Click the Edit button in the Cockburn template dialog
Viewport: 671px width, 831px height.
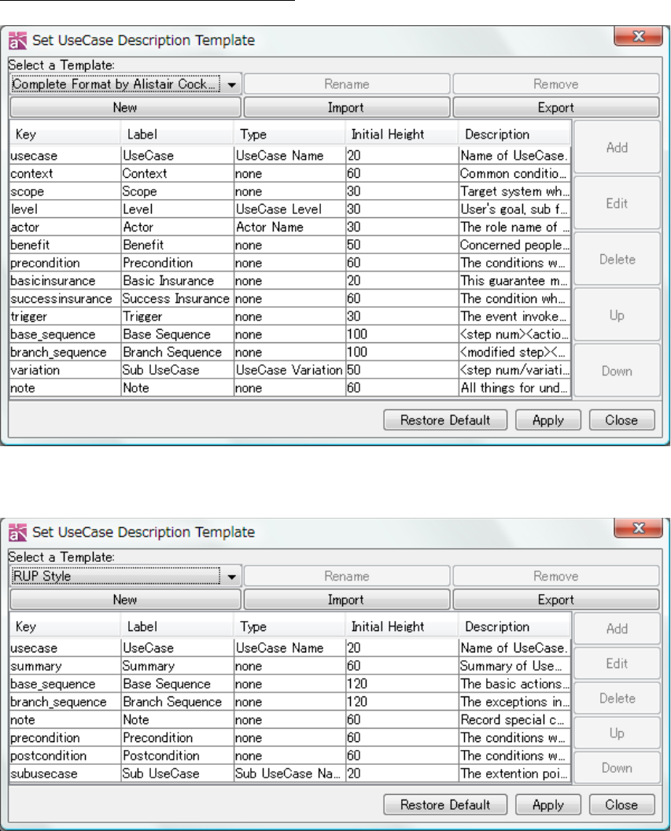[617, 204]
